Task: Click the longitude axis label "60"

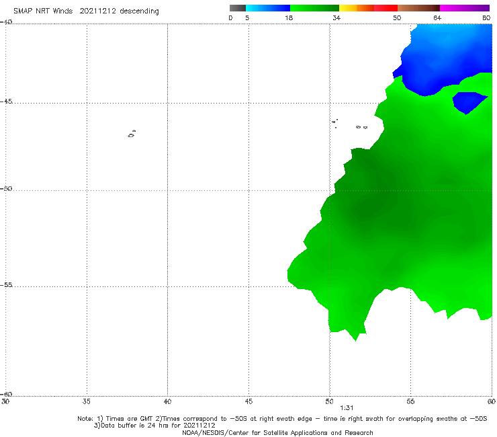Action: pos(492,401)
